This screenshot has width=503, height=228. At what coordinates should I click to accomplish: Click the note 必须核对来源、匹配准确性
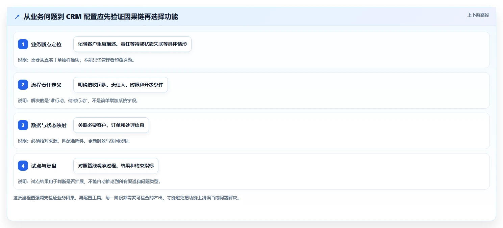pos(74,141)
